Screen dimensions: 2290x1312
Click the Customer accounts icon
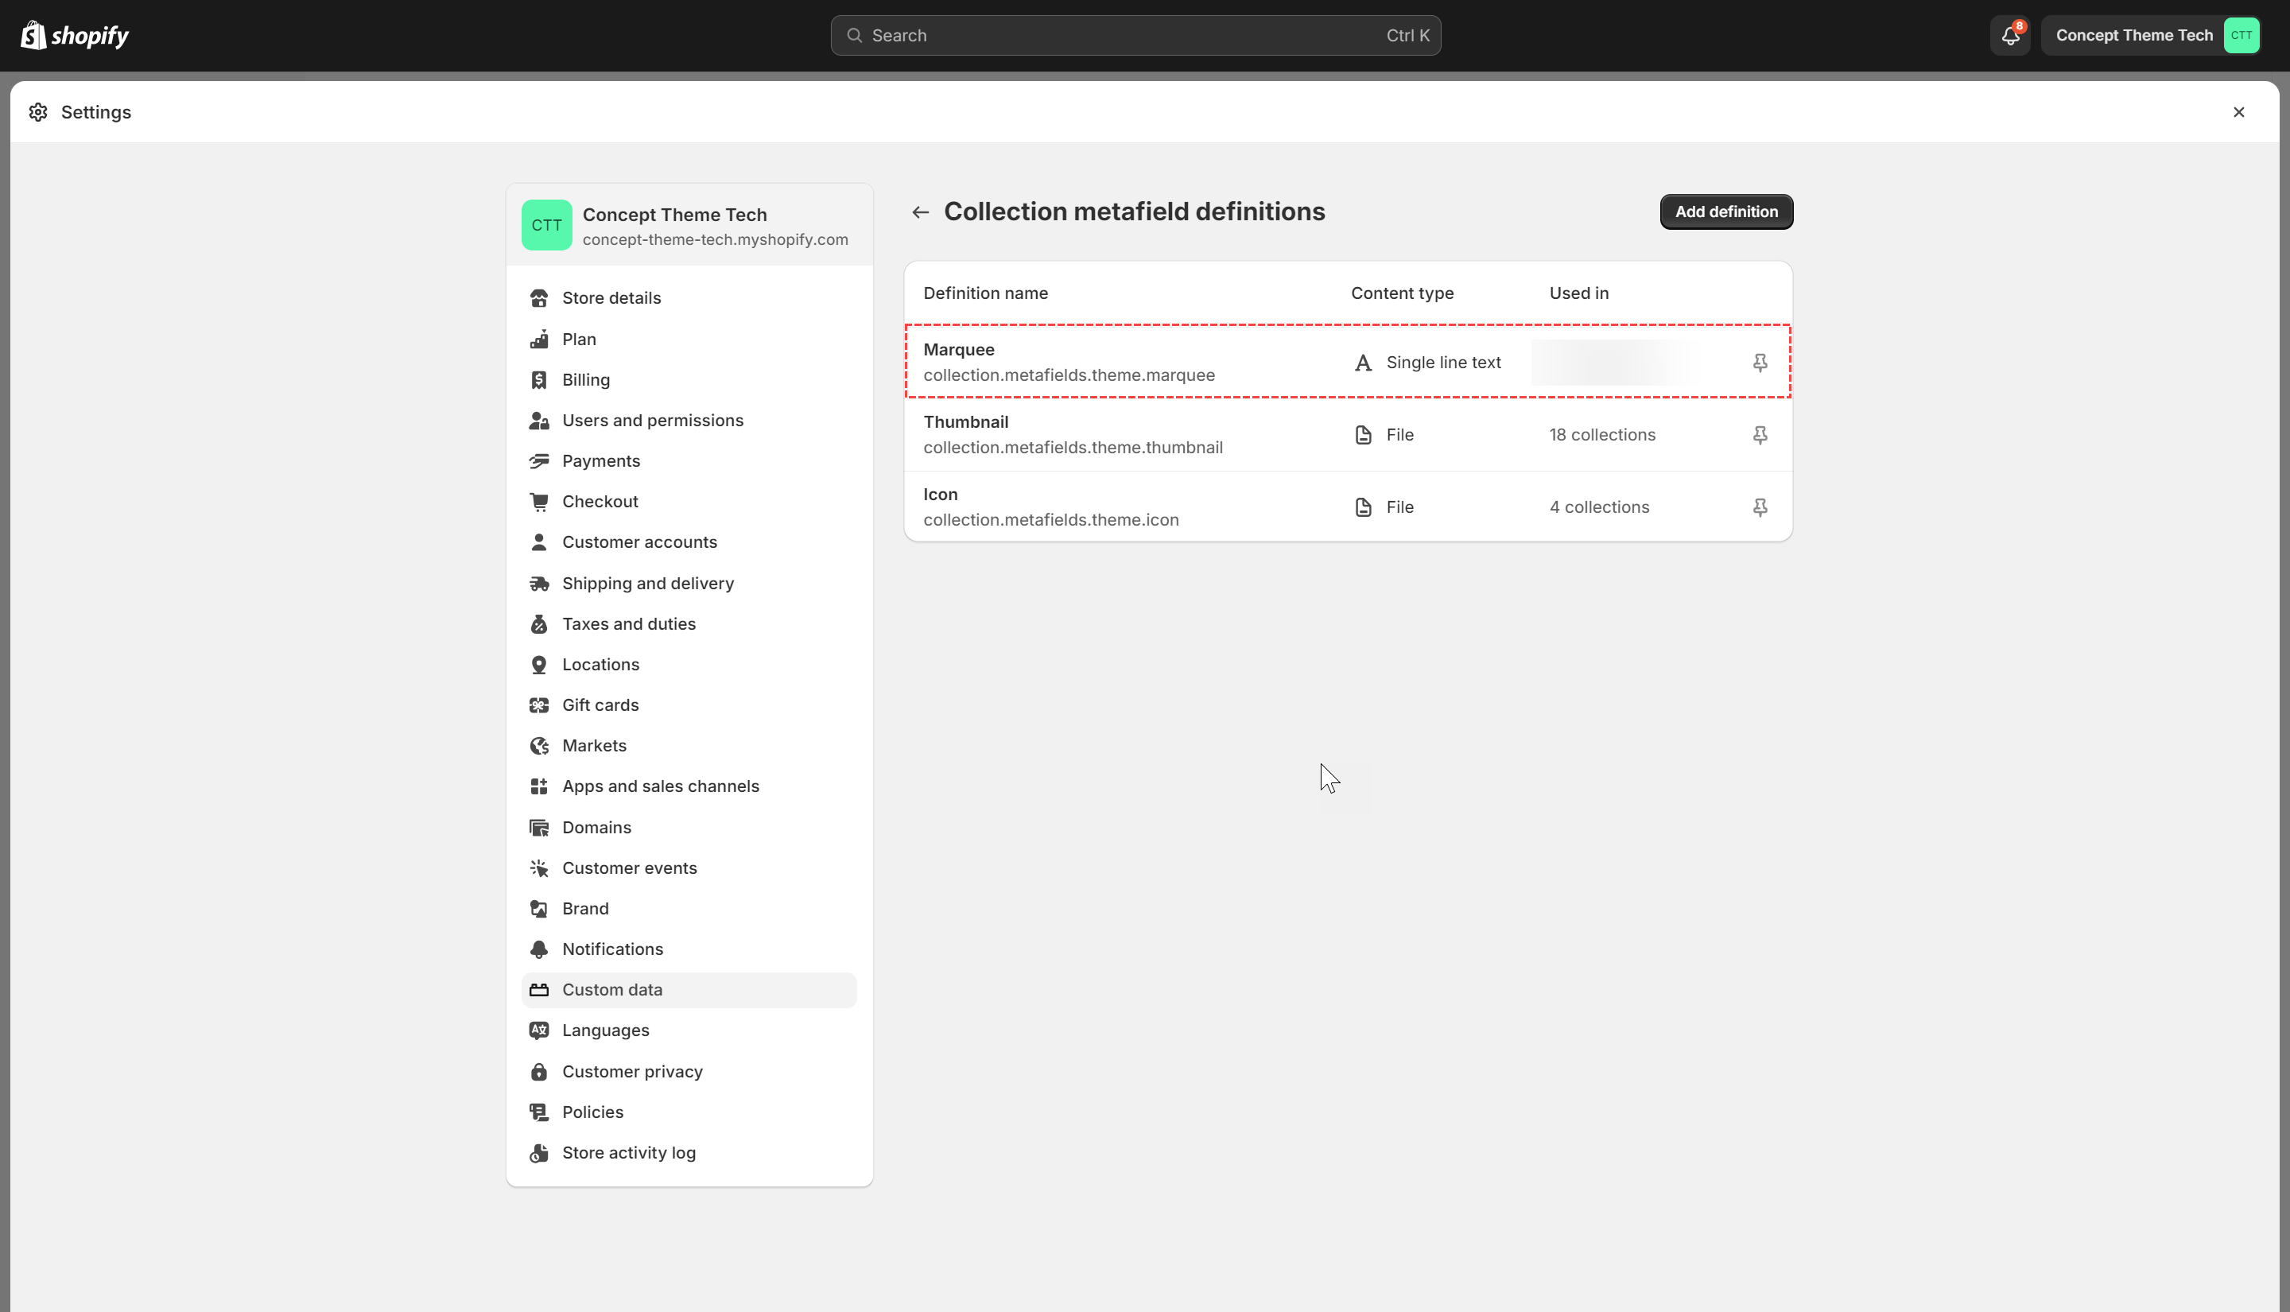tap(539, 541)
